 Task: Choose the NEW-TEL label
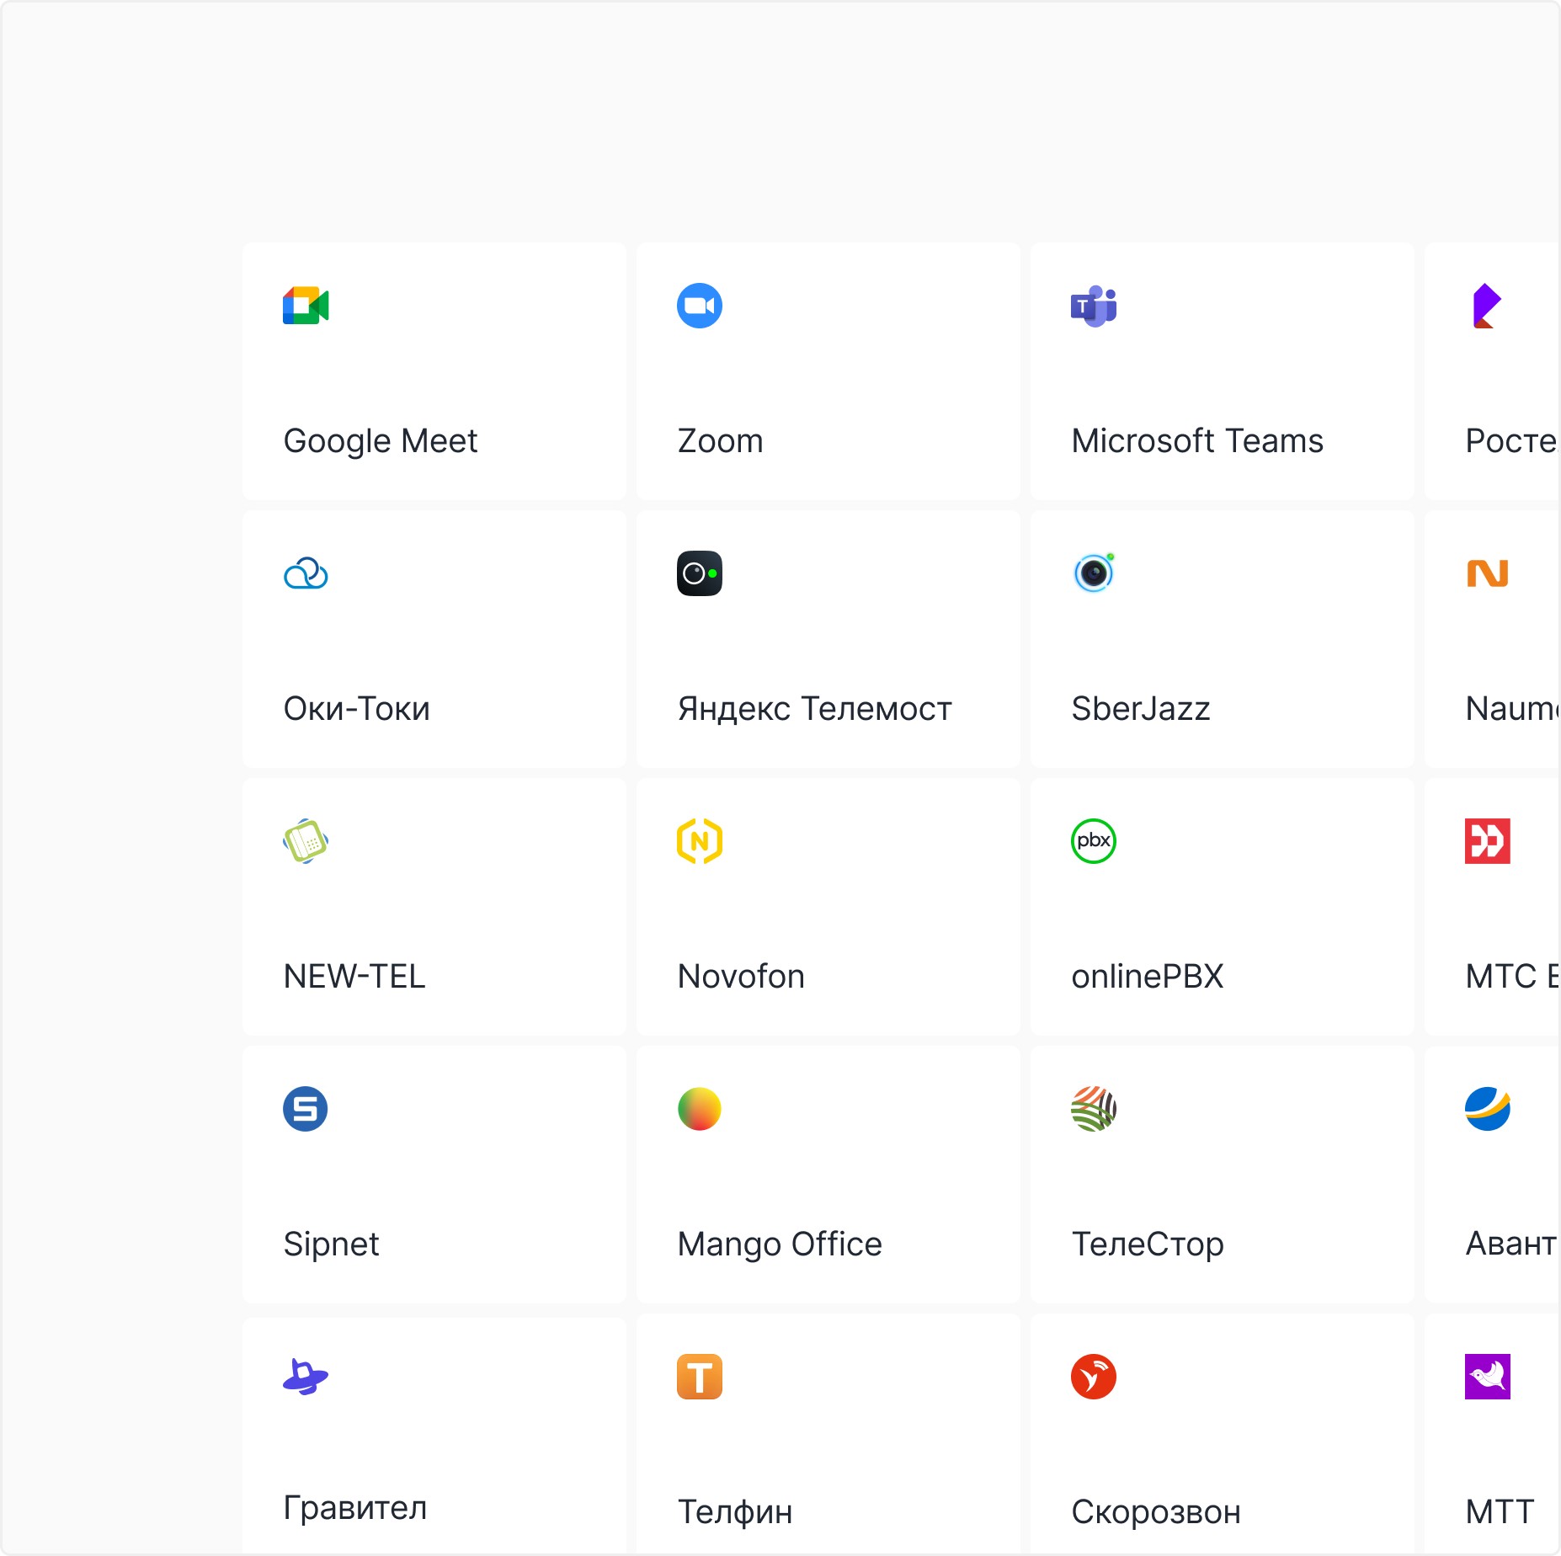pyautogui.click(x=354, y=977)
